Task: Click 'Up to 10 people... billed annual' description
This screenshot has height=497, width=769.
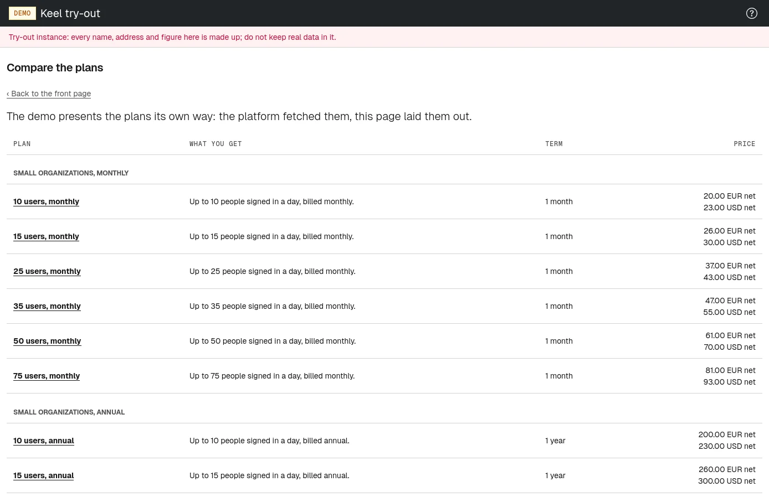Action: click(269, 441)
